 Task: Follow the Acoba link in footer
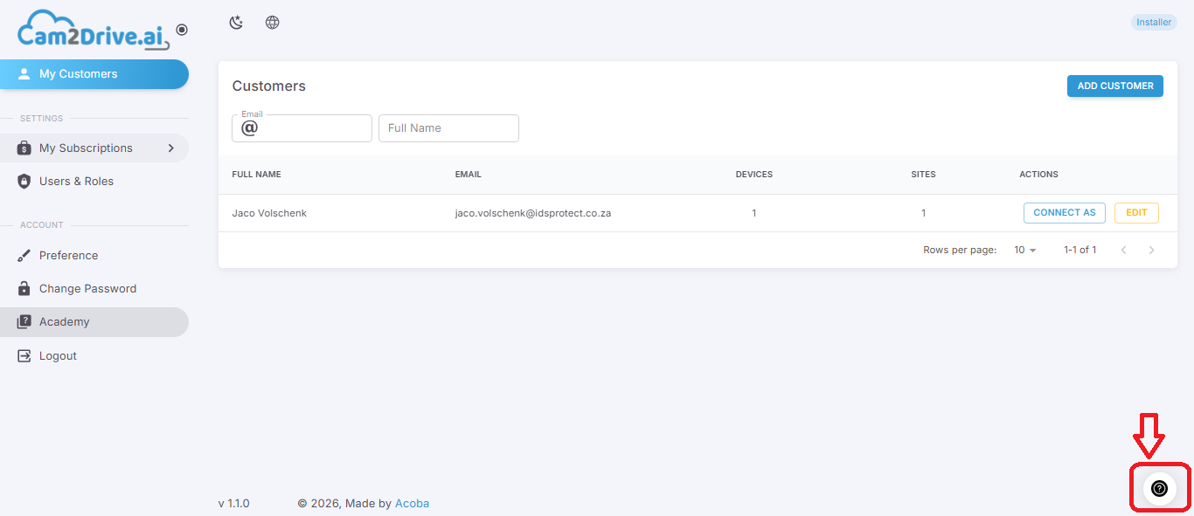(412, 504)
